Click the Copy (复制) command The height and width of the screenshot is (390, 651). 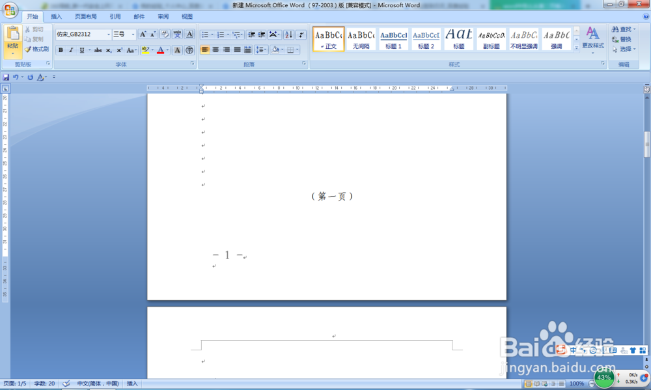34,39
